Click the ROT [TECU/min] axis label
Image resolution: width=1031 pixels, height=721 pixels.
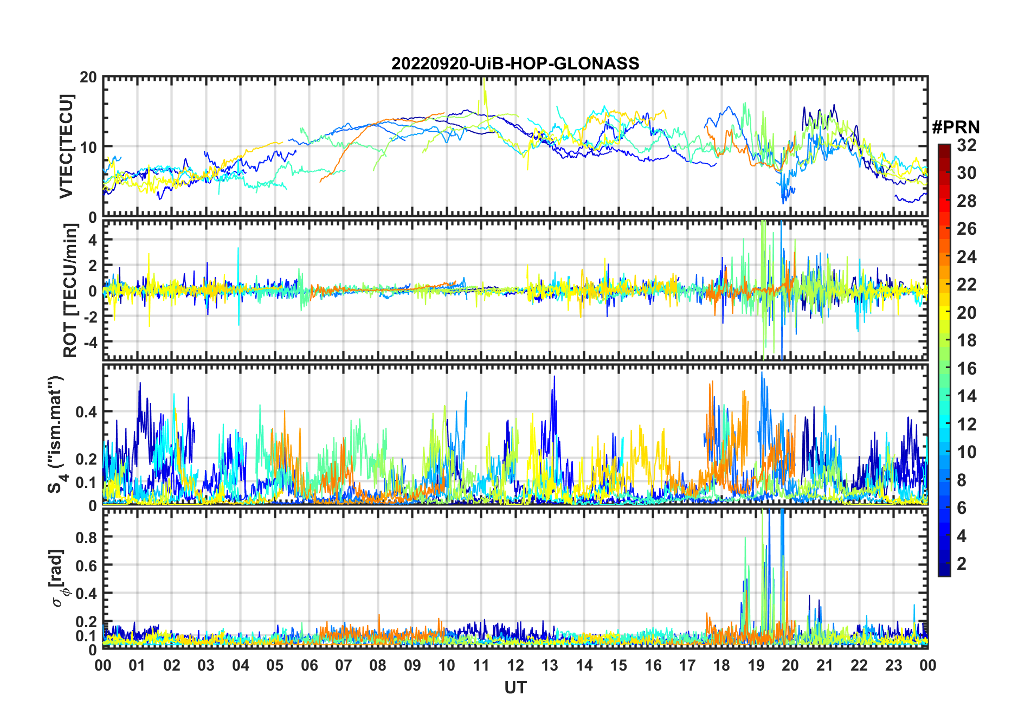70,290
